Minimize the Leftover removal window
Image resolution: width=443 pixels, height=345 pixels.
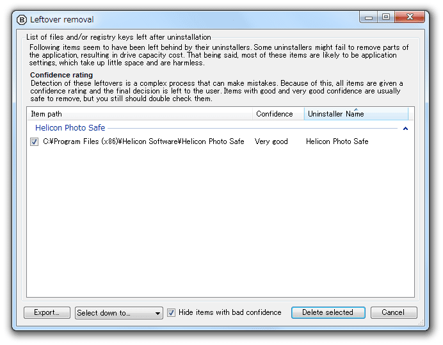point(368,17)
